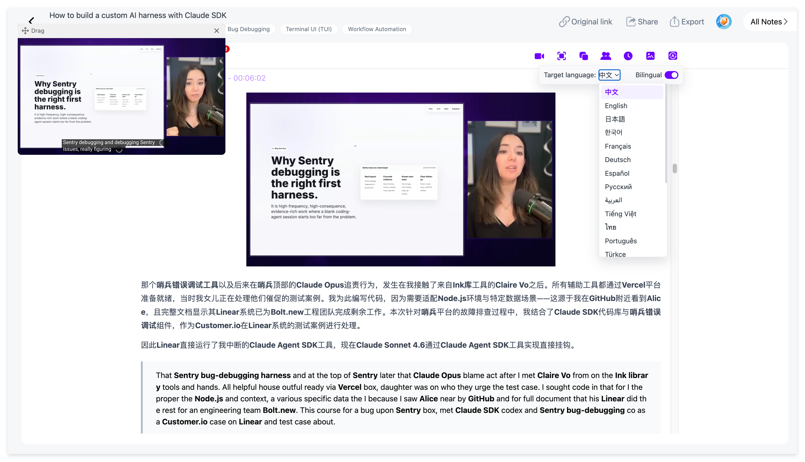Choose ไทย from the language list
Viewport: 805px width, 462px height.
[x=632, y=227]
